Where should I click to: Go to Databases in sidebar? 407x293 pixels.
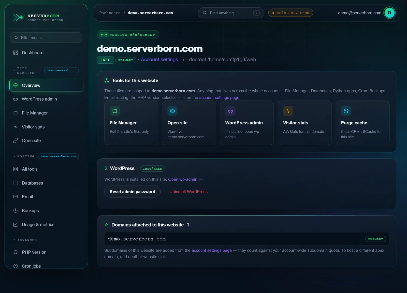(46, 183)
